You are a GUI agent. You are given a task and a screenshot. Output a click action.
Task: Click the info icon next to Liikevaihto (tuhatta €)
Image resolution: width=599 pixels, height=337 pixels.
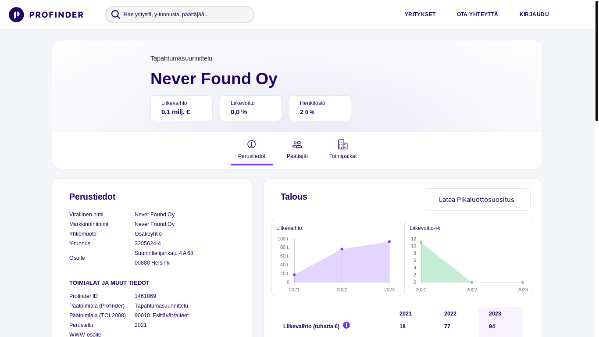(x=346, y=325)
